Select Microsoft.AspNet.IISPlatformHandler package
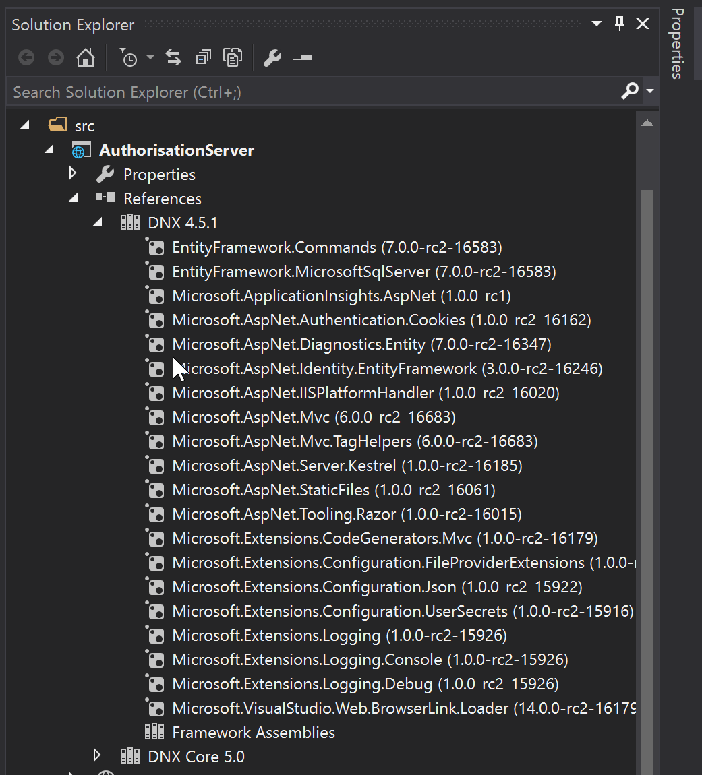This screenshot has height=775, width=702. [365, 392]
